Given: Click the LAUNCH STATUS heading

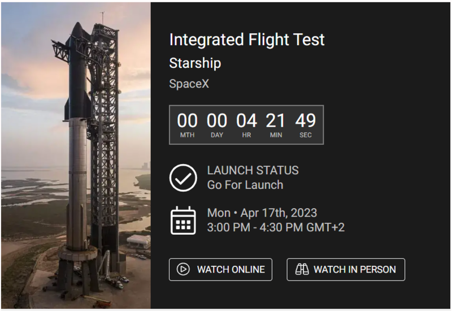Looking at the screenshot, I should (253, 170).
